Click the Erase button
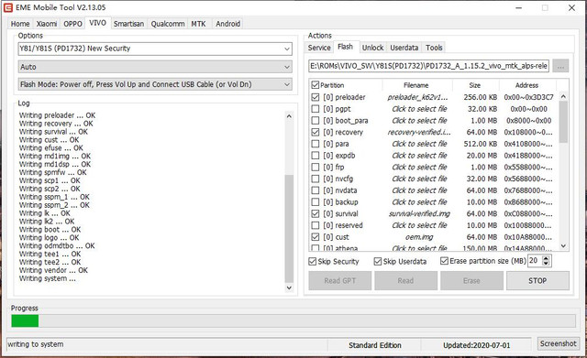This screenshot has height=358, width=587. [471, 281]
